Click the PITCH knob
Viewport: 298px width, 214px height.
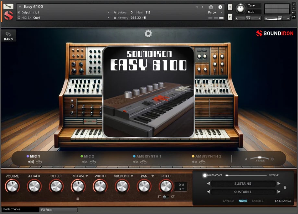coord(166,186)
